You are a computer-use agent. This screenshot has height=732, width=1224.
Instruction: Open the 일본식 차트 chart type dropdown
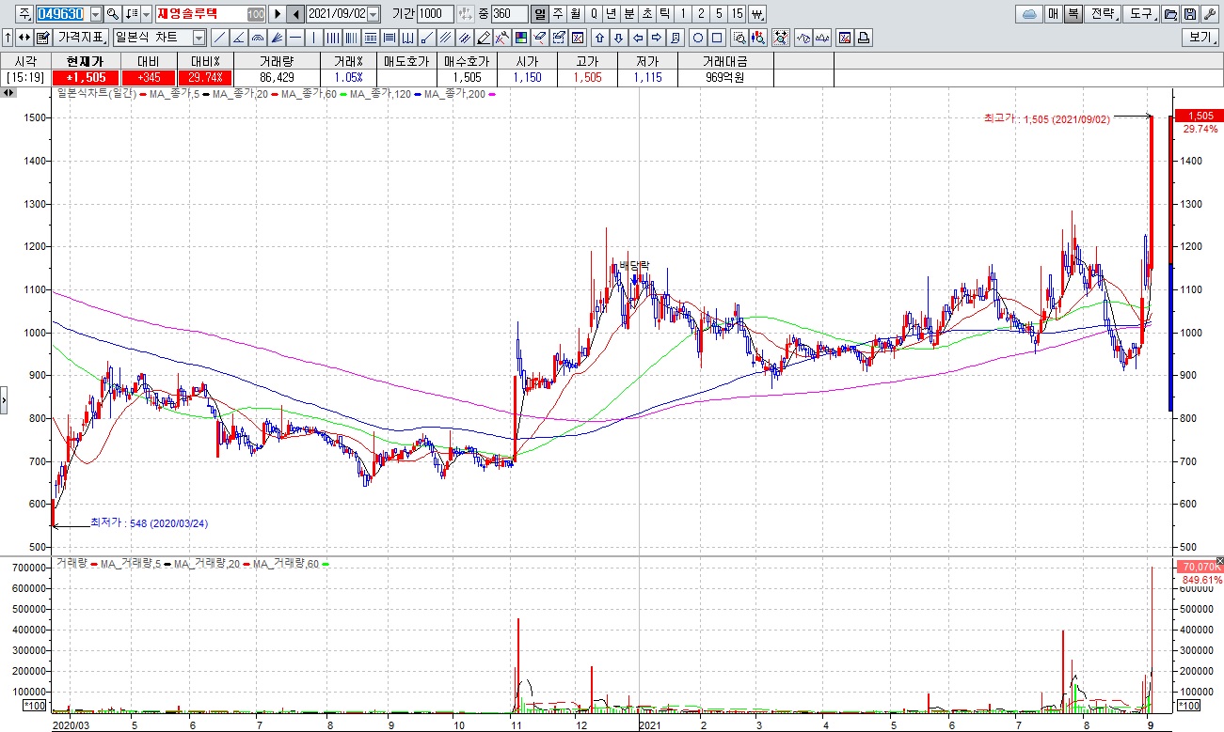199,38
